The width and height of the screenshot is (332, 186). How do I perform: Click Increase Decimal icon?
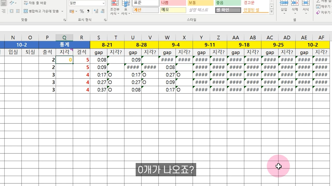96,11
